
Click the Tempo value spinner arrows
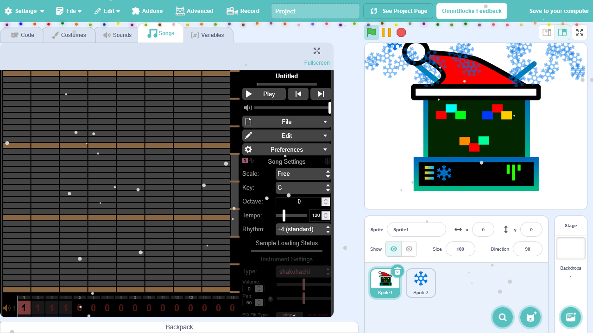pos(326,216)
